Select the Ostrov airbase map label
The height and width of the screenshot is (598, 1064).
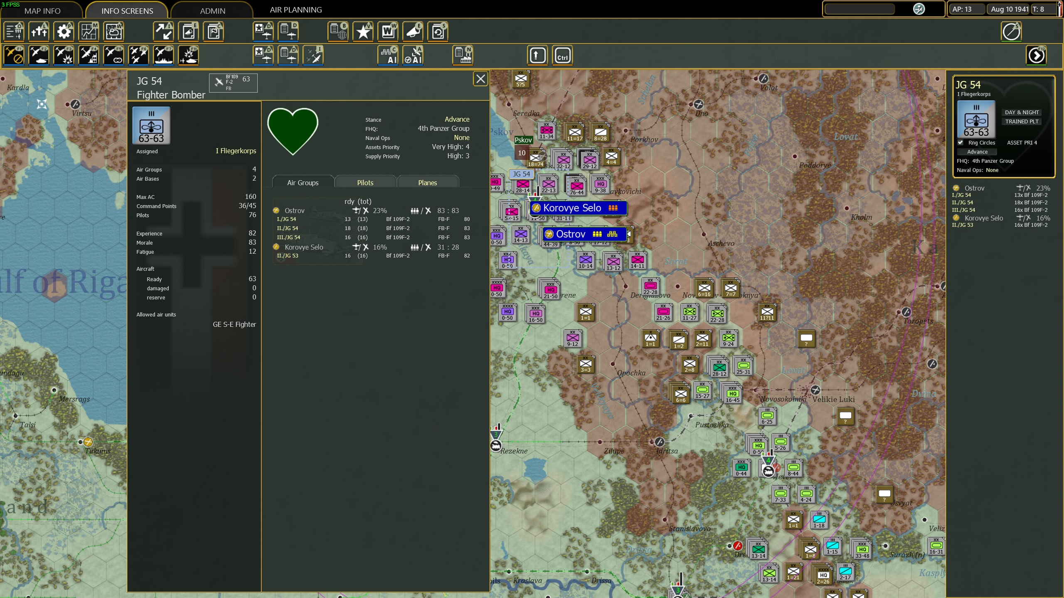pyautogui.click(x=585, y=234)
